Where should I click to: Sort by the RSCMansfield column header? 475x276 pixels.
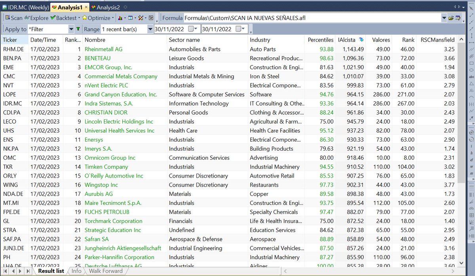pyautogui.click(x=437, y=40)
